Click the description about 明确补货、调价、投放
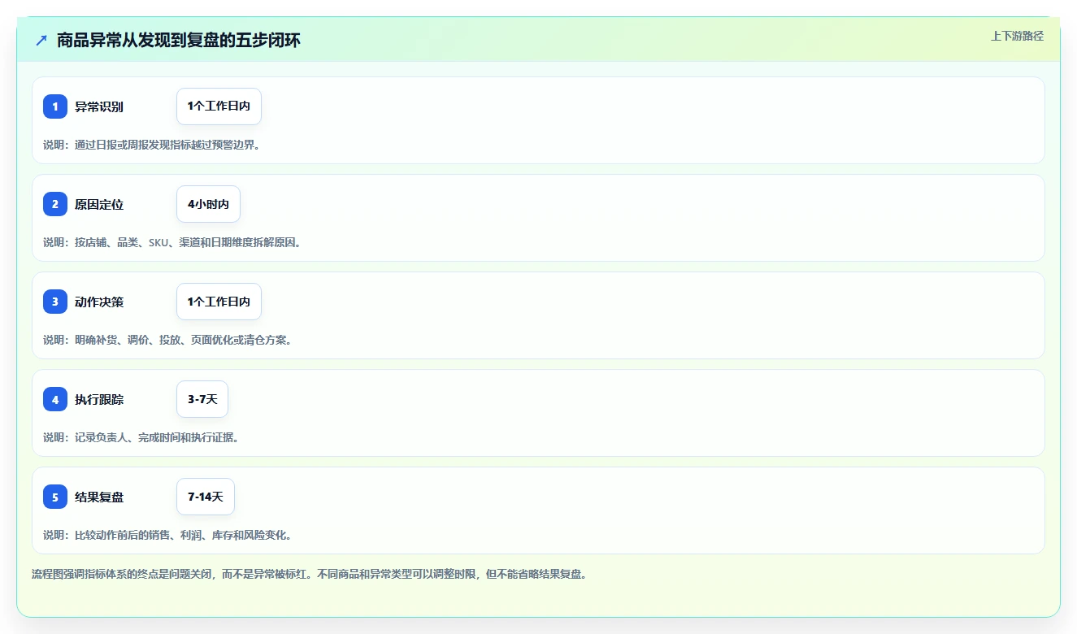The image size is (1077, 634). [x=168, y=340]
